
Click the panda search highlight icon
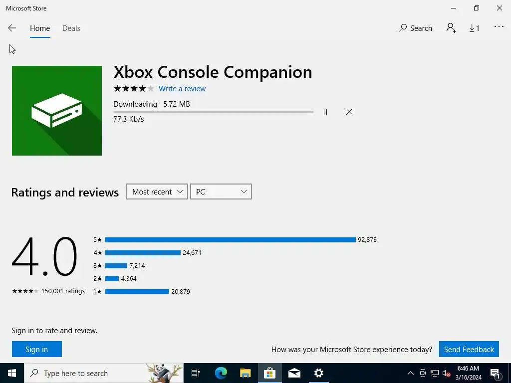pyautogui.click(x=164, y=373)
